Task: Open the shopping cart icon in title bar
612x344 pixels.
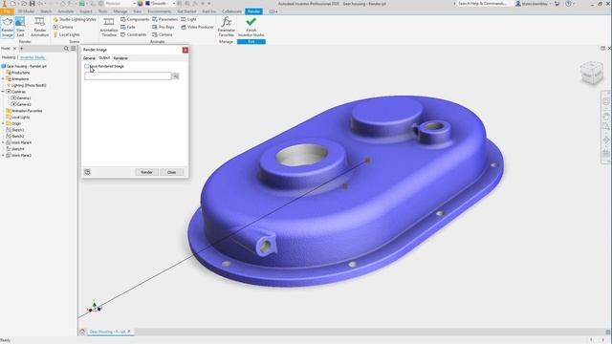Action: [x=557, y=4]
